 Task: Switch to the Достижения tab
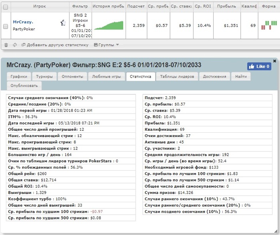[214, 77]
